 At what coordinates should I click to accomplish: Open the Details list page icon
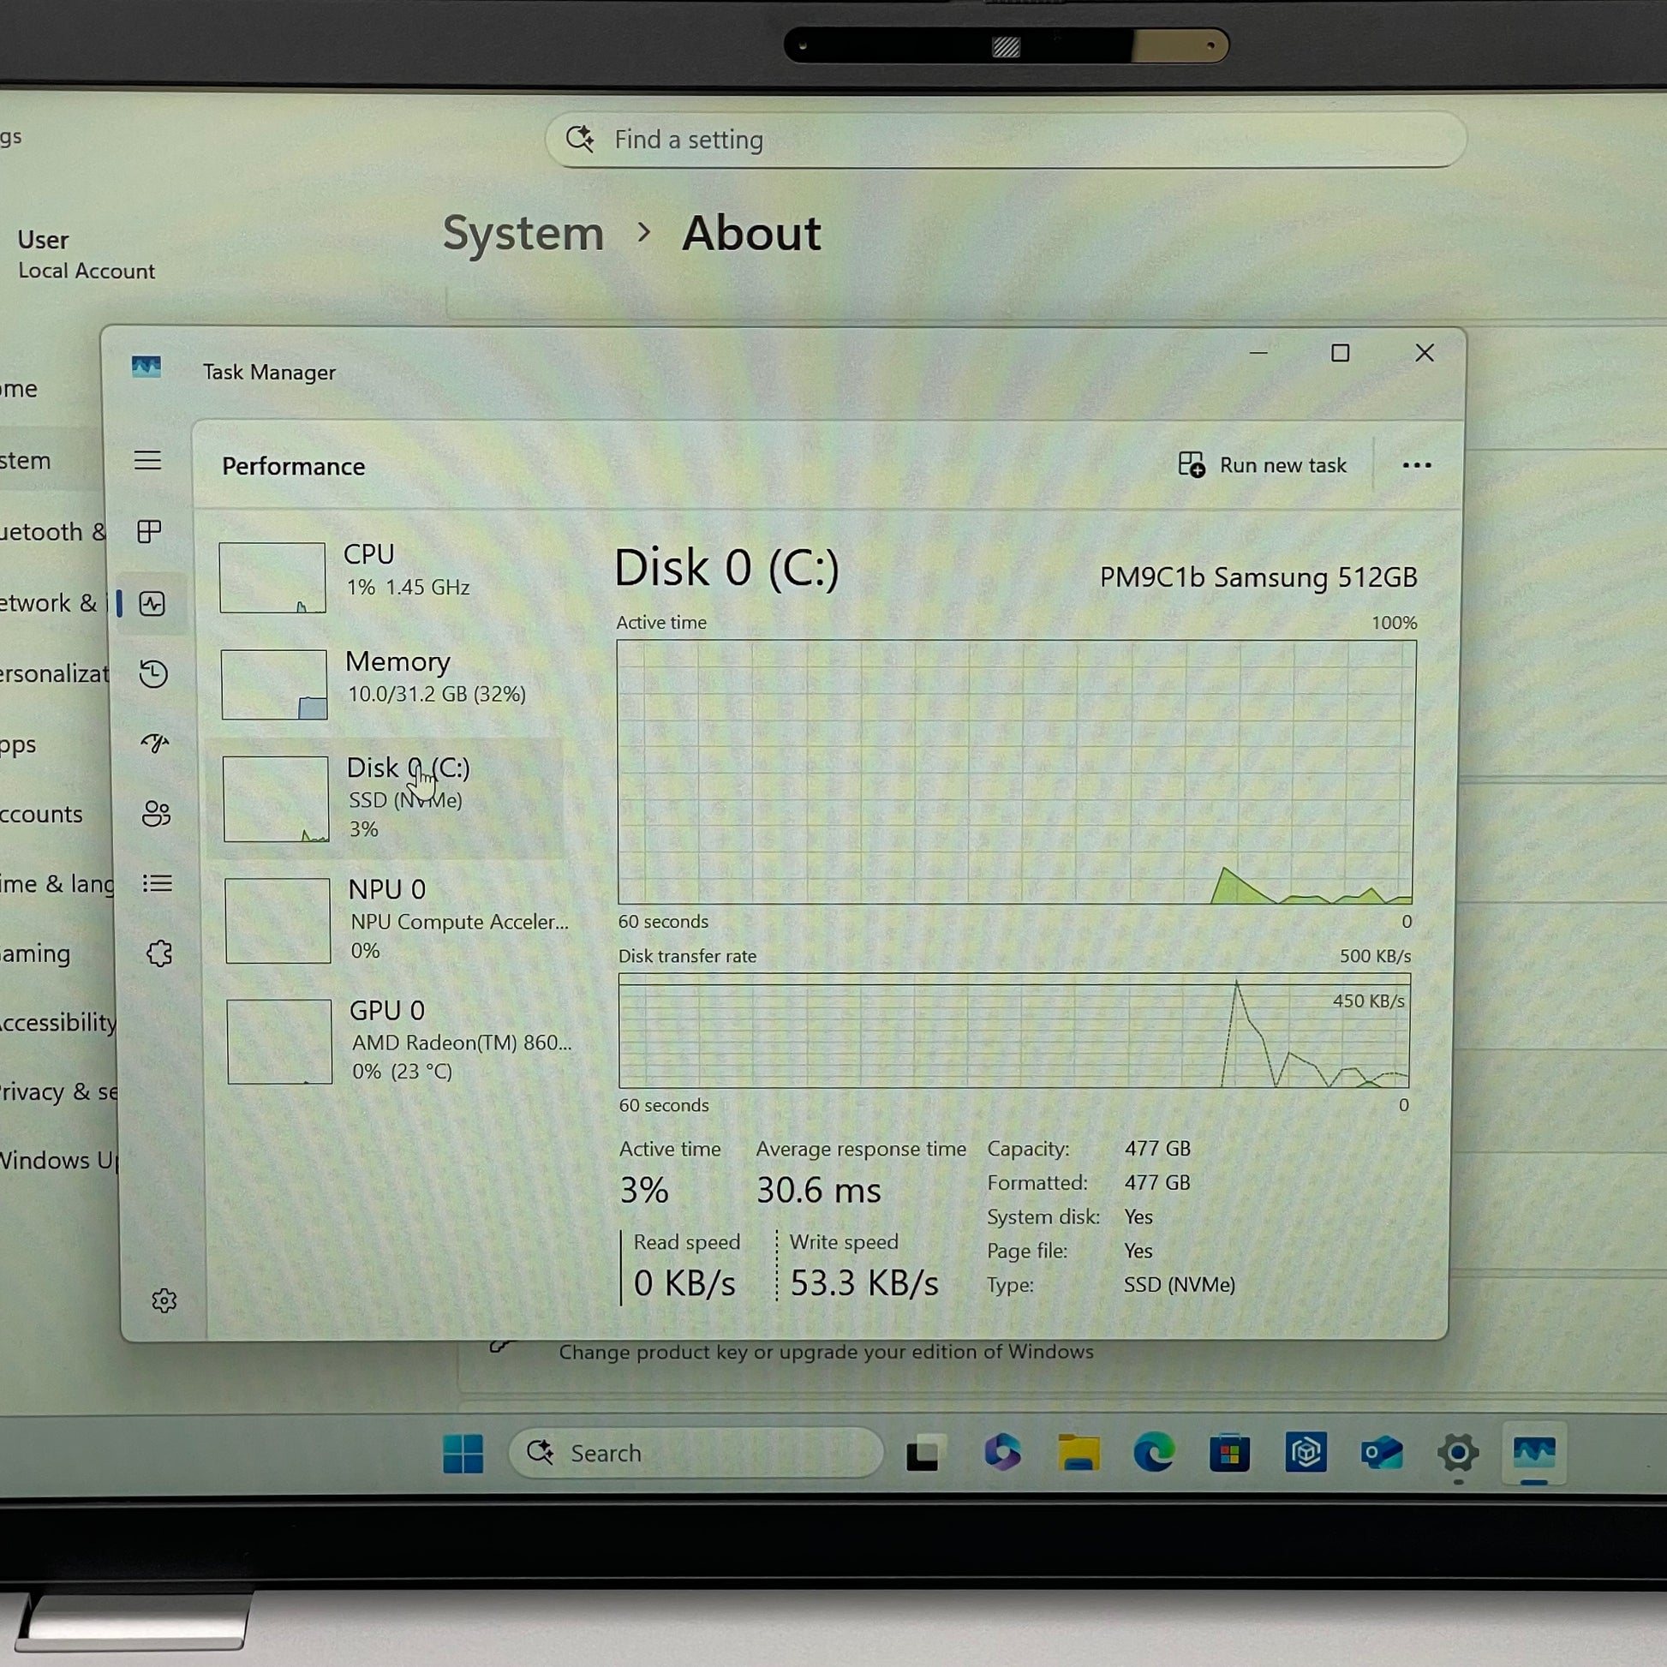[157, 883]
